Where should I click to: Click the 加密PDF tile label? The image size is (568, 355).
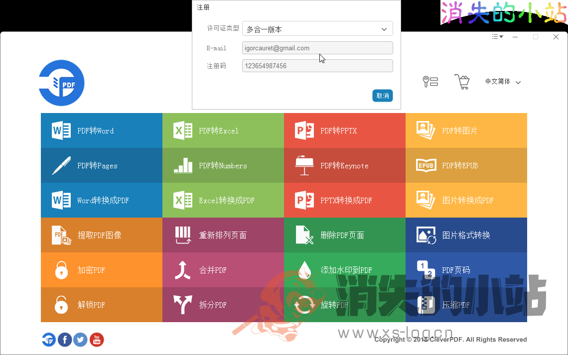point(91,270)
